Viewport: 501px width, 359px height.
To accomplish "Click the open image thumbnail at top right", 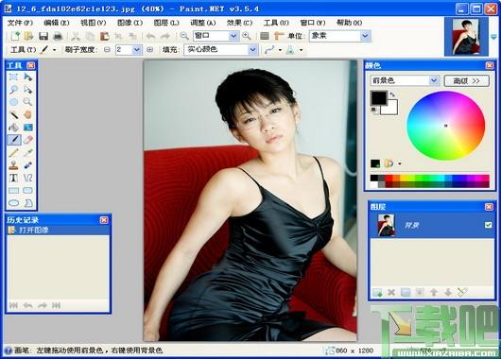I will click(x=466, y=37).
